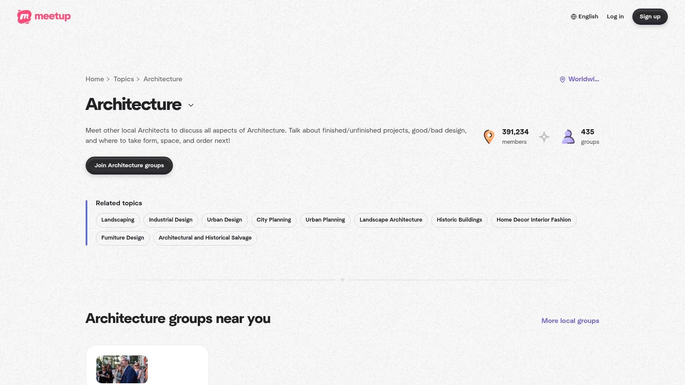Choose the Historic Buildings topic

[x=459, y=220]
